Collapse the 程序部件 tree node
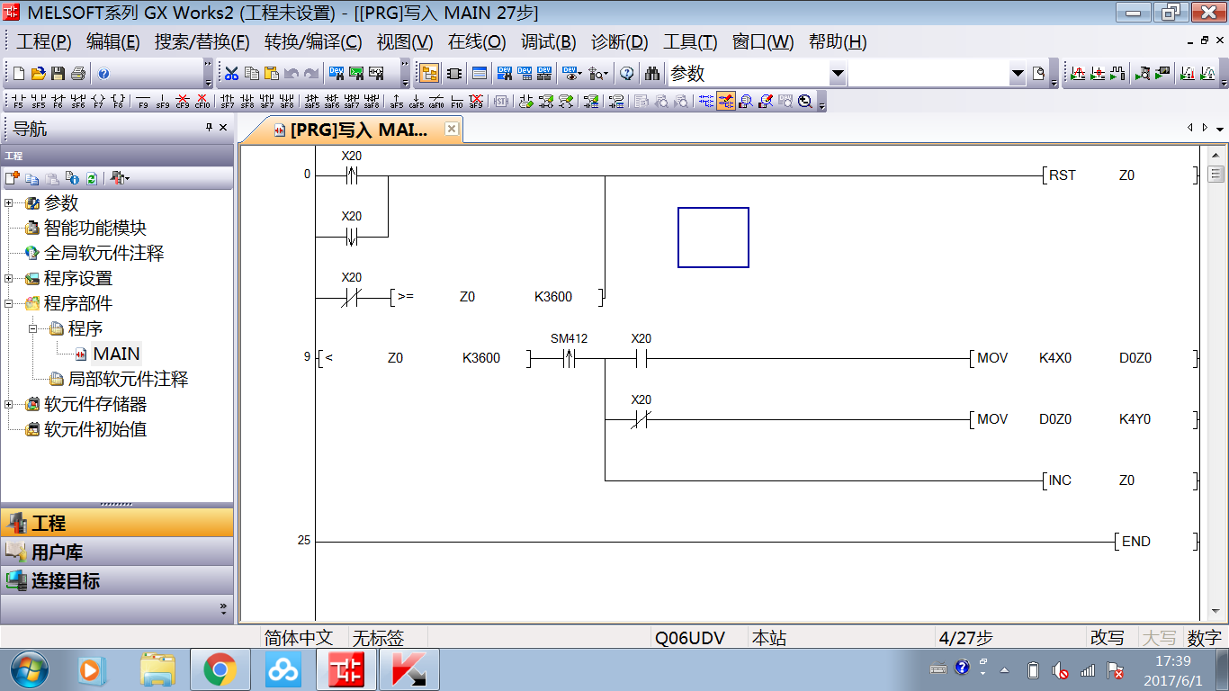This screenshot has width=1229, height=691. pyautogui.click(x=9, y=304)
